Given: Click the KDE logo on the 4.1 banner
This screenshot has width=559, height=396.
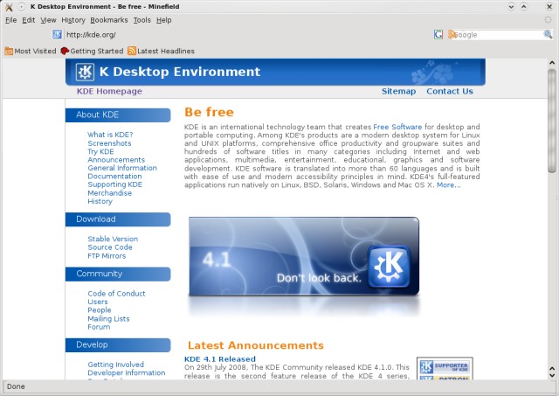Looking at the screenshot, I should point(389,266).
